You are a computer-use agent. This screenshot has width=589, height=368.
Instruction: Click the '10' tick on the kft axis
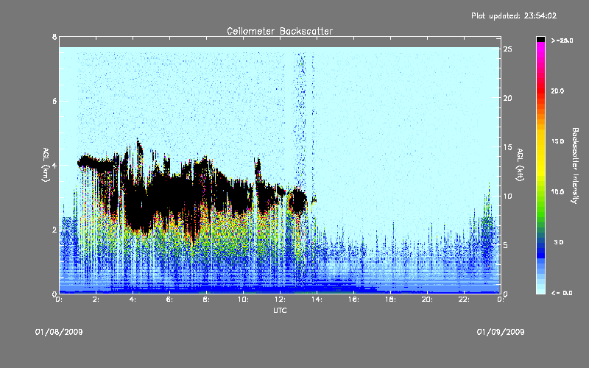tap(507, 196)
